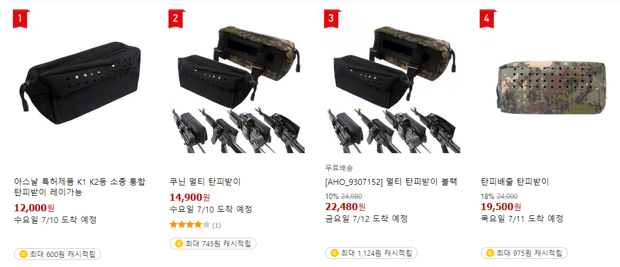Click the red rank 3 ribbon badge

(330, 19)
